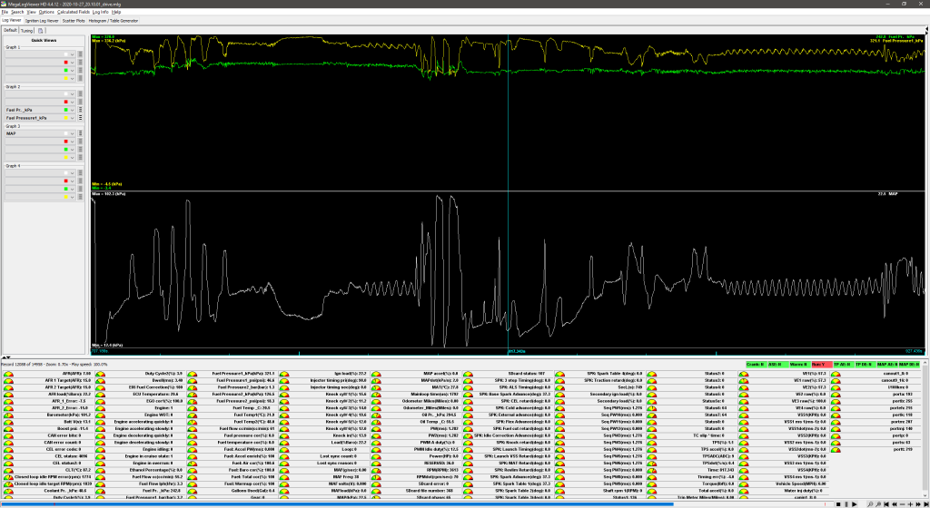Toggle the TP AE status indicator
This screenshot has width=930, height=508.
coord(843,365)
